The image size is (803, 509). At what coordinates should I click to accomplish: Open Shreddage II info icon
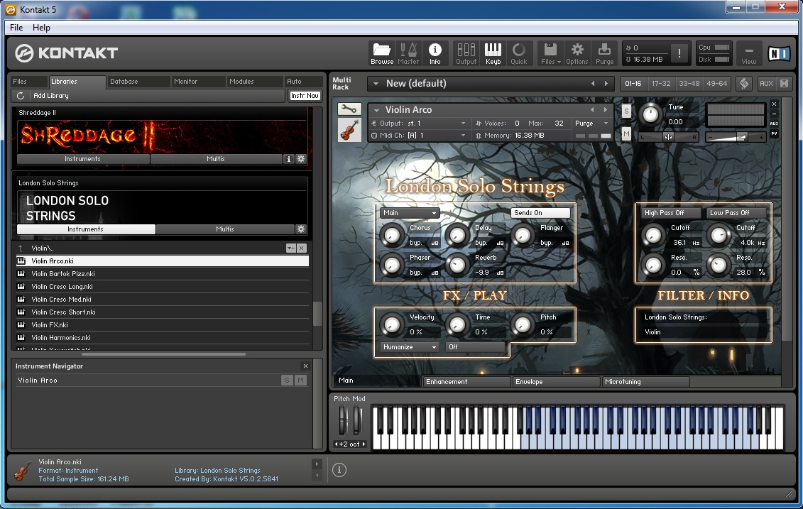pyautogui.click(x=289, y=159)
